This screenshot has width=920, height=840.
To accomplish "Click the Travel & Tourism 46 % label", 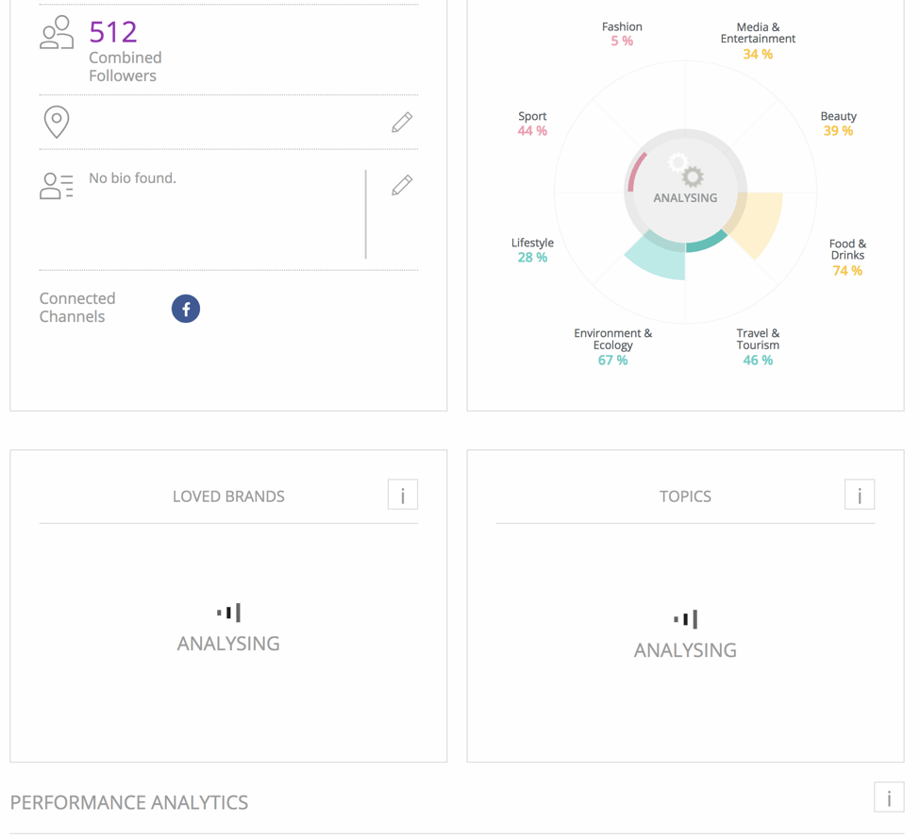I will point(758,346).
